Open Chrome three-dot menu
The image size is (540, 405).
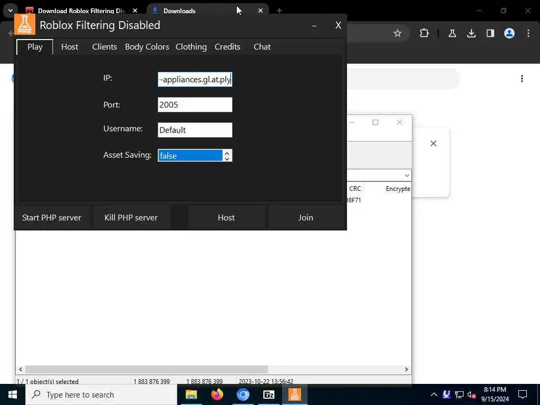pyautogui.click(x=528, y=33)
